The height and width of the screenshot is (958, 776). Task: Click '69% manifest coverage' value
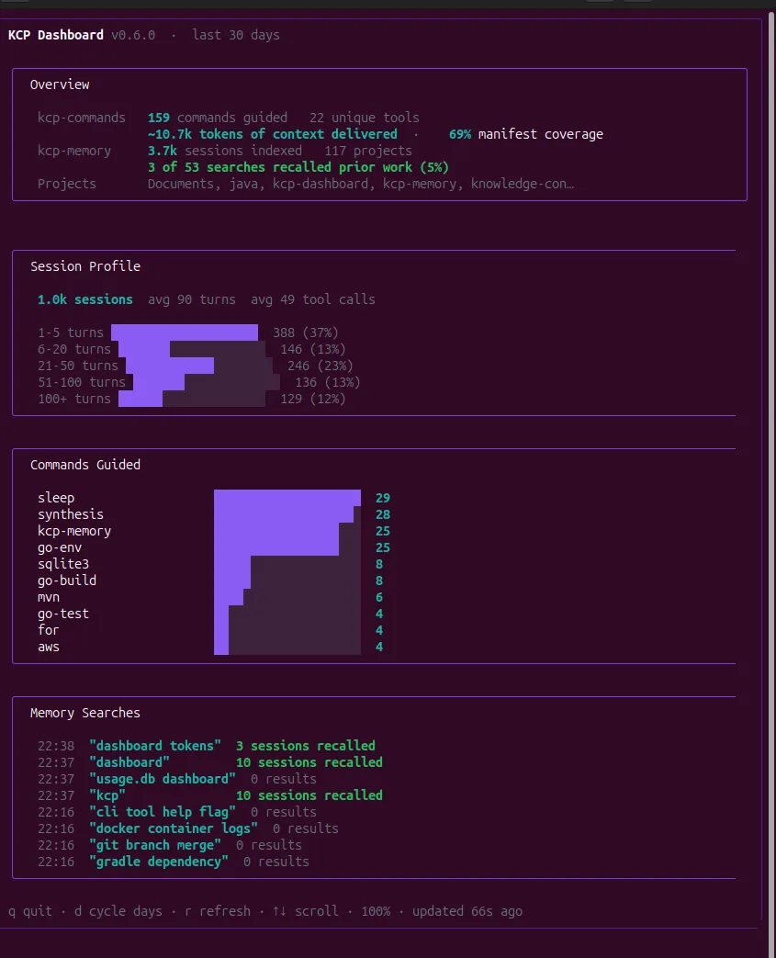click(526, 134)
